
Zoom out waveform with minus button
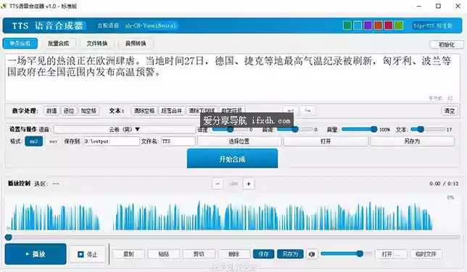218,184
